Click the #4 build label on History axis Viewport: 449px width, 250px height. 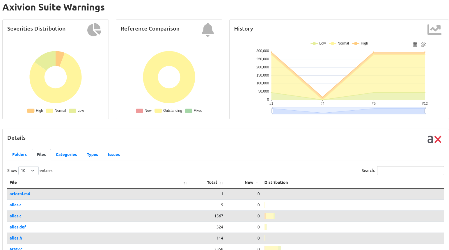[322, 104]
